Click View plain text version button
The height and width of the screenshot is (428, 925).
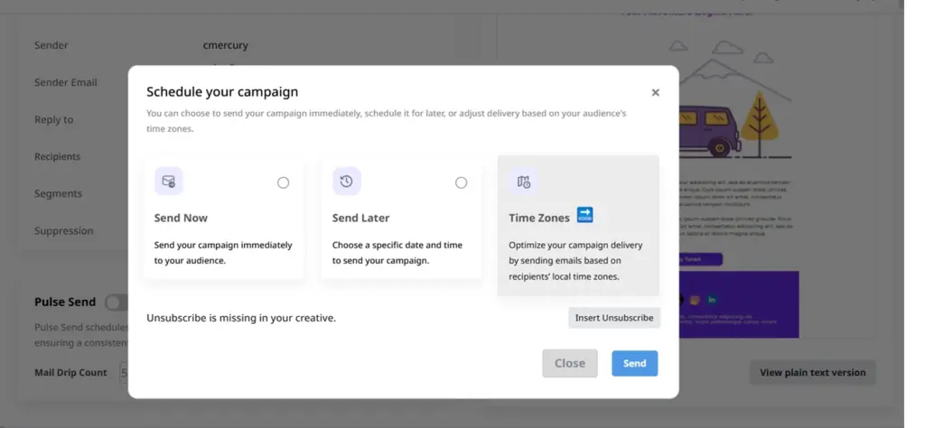[812, 373]
